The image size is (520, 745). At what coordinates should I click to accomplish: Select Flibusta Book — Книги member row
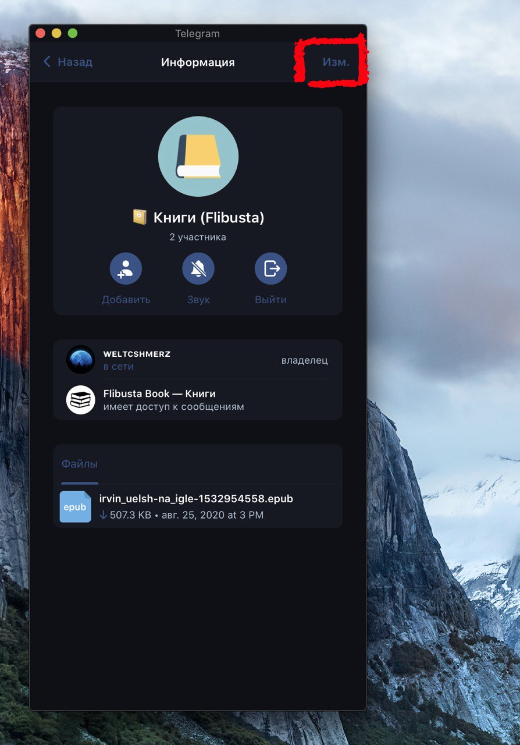point(198,400)
